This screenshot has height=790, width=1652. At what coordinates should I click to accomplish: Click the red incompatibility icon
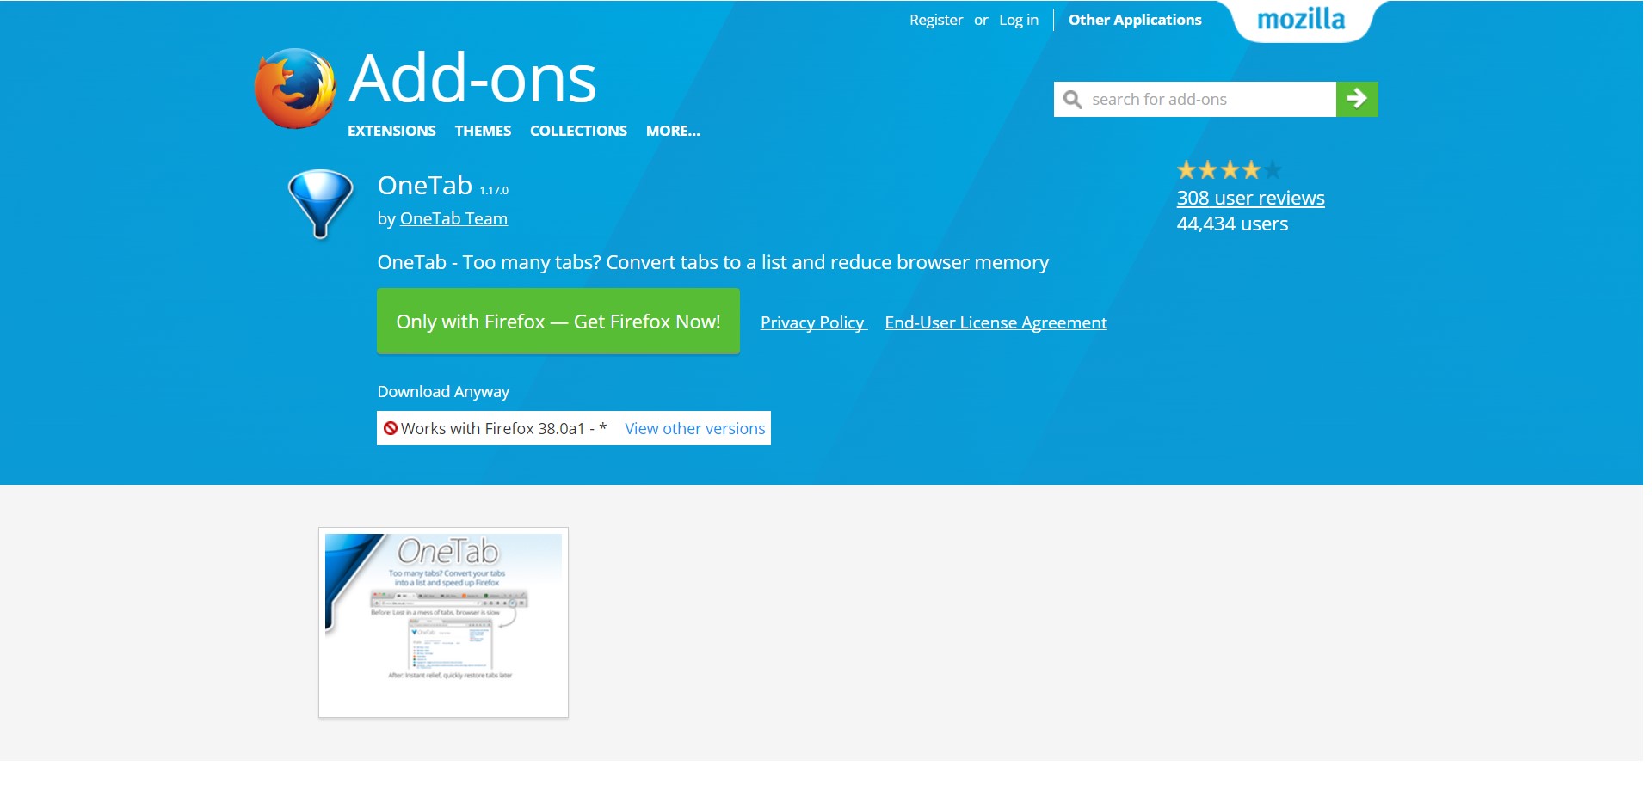pyautogui.click(x=391, y=428)
